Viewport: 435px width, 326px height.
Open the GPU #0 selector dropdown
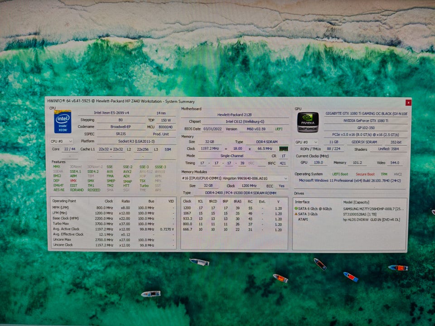tap(306, 142)
